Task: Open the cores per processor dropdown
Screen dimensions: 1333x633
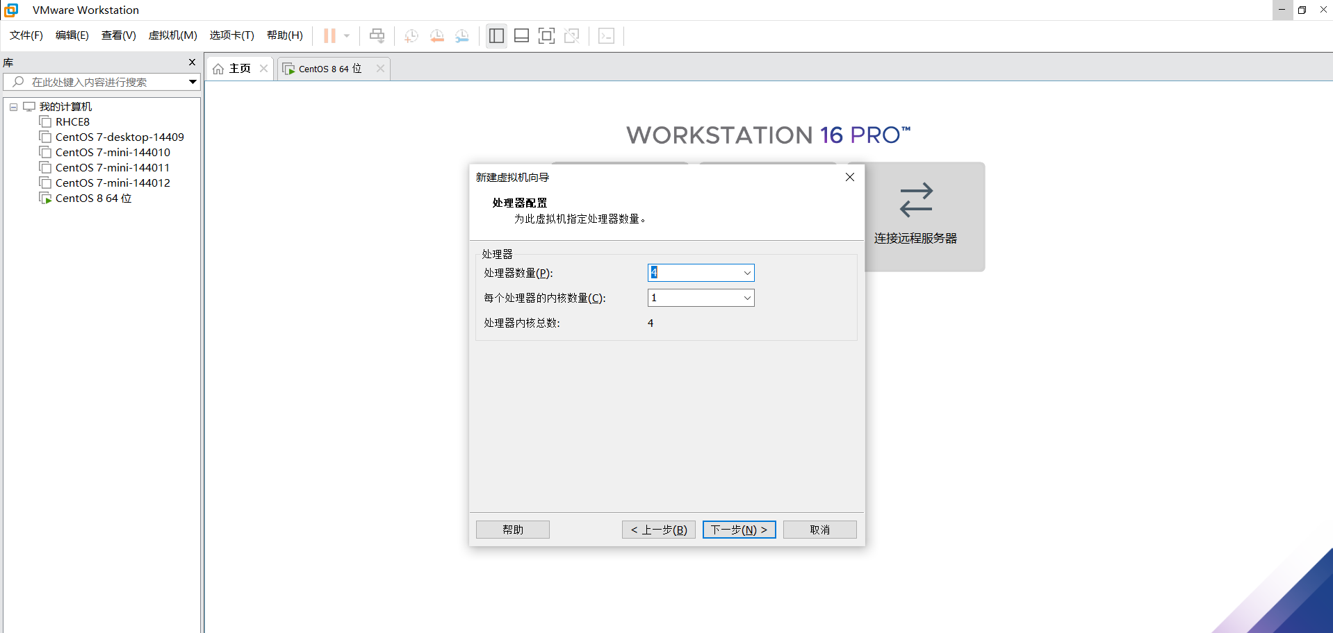Action: click(x=746, y=298)
